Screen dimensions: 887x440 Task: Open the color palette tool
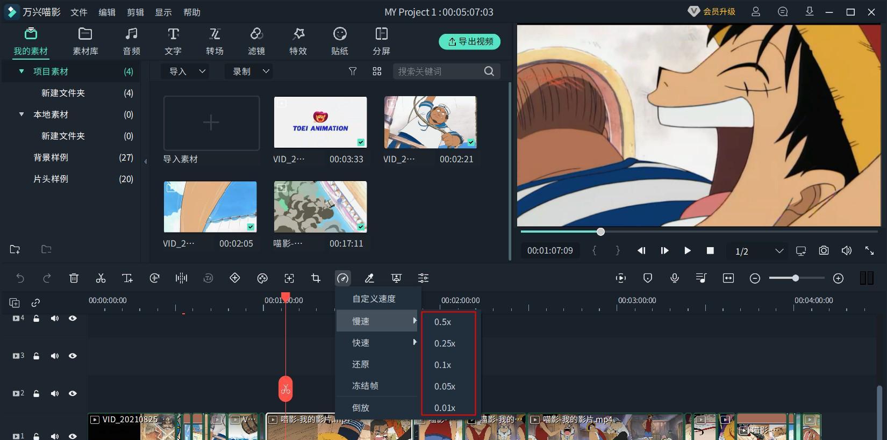tap(262, 278)
